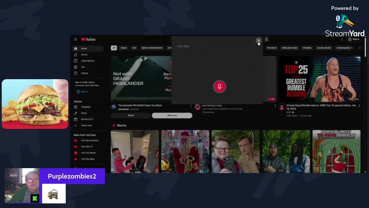
Task: Open the Short with two men outdoors
Action: click(286, 151)
